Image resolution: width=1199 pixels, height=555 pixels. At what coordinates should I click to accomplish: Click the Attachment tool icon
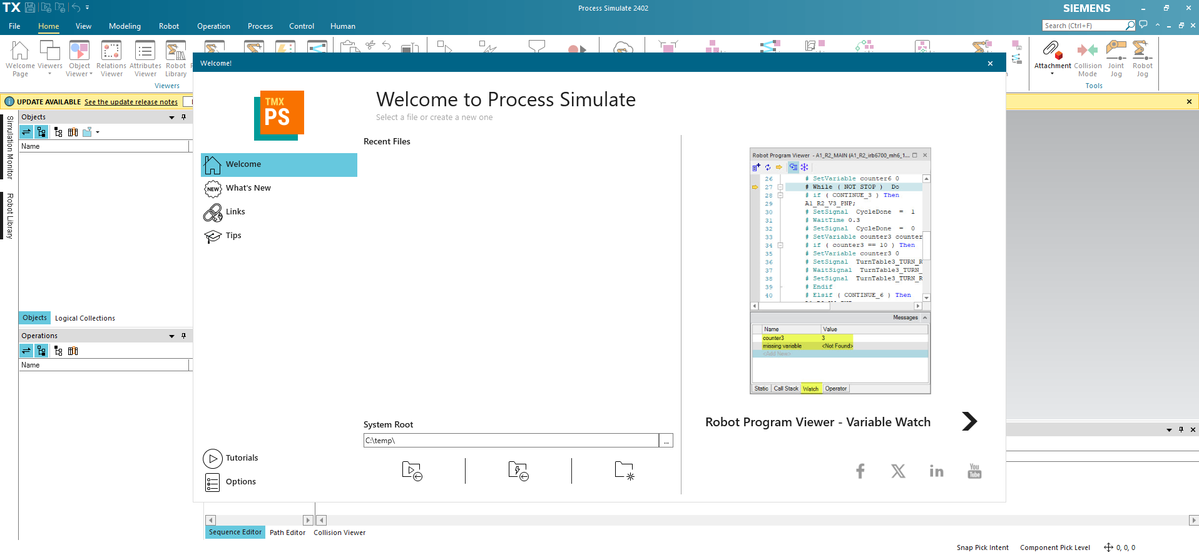tap(1053, 50)
